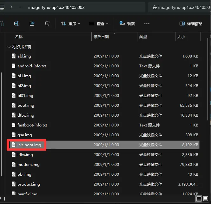This screenshot has height=204, width=211.
Task: Sort by 大小 column header
Action: pos(181,37)
